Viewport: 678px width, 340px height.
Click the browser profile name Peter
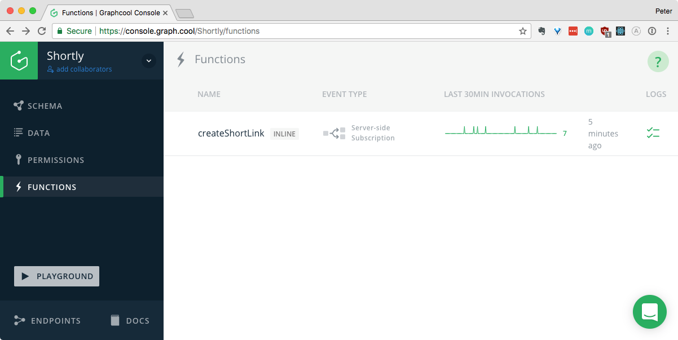663,11
